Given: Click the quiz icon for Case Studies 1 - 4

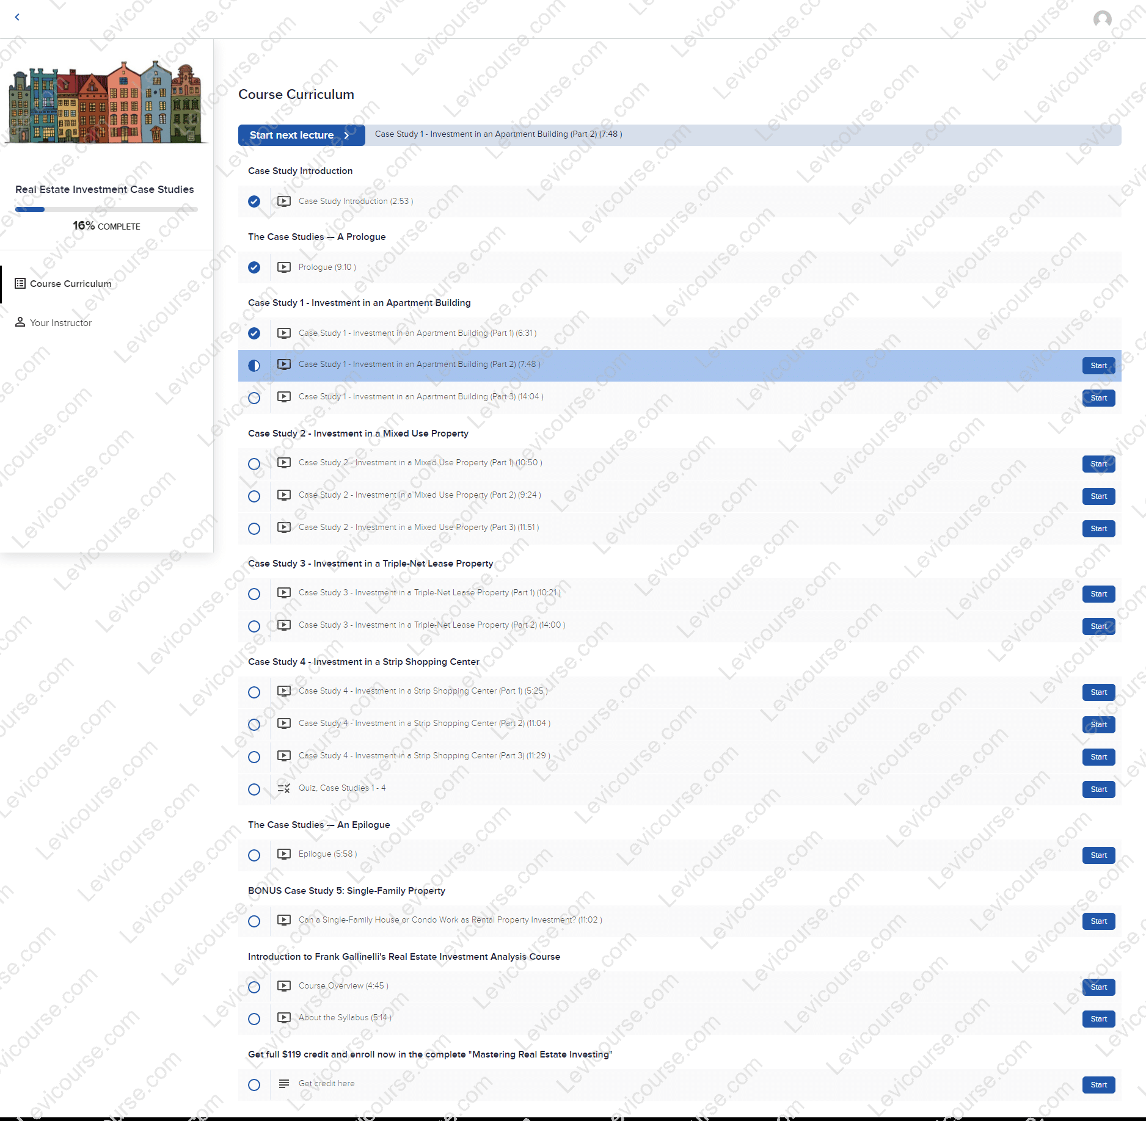Looking at the screenshot, I should [x=284, y=788].
